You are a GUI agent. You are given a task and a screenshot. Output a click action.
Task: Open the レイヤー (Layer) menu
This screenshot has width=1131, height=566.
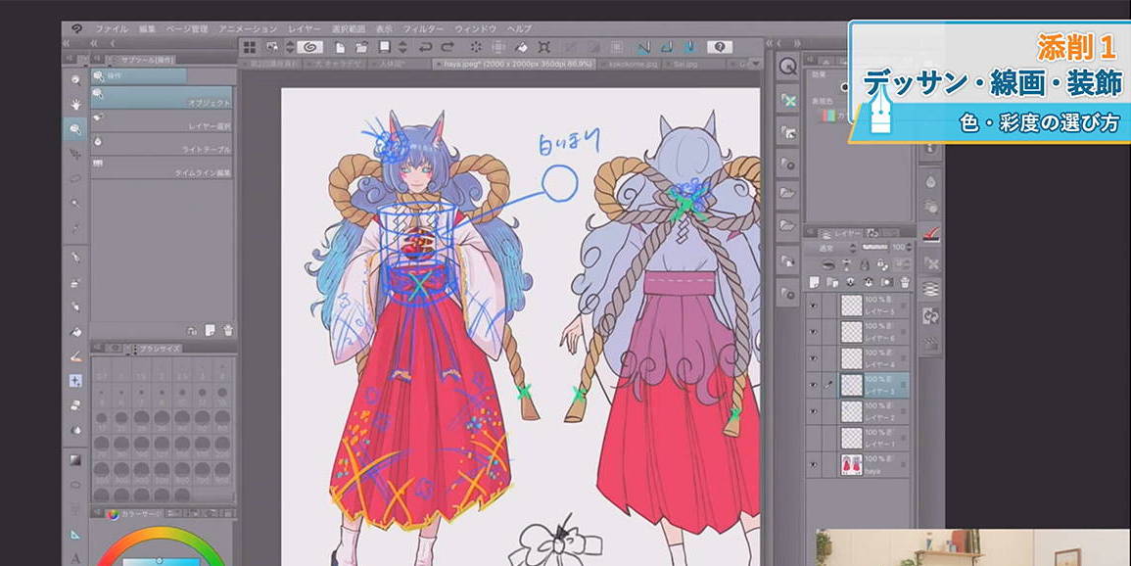(305, 28)
